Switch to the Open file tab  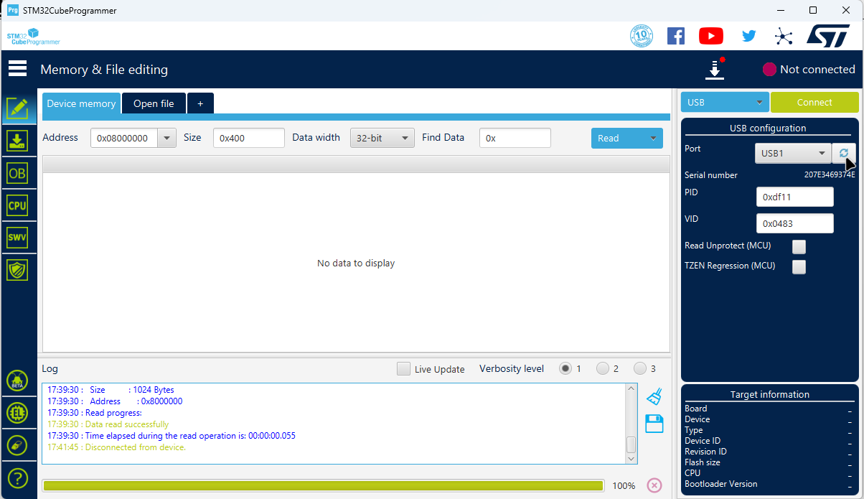click(154, 103)
